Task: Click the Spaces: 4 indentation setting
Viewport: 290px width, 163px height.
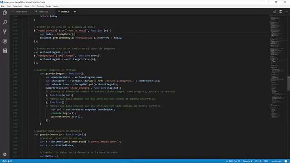Action: point(247,161)
